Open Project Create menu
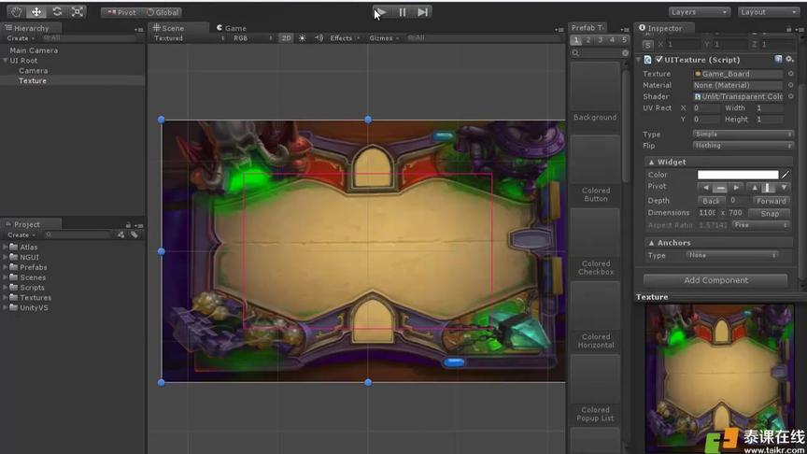807x454 pixels. 21,234
